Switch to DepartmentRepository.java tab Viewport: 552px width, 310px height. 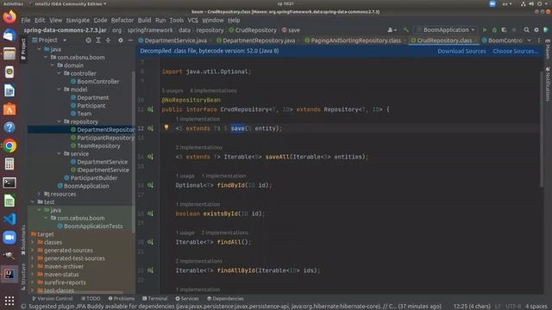[x=259, y=40]
